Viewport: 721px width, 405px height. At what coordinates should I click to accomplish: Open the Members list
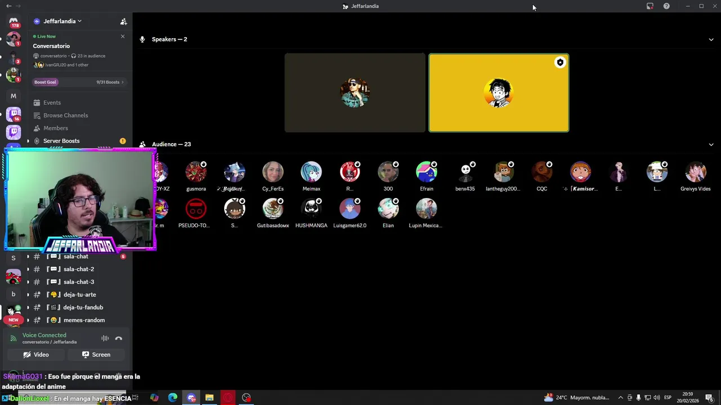(x=55, y=128)
